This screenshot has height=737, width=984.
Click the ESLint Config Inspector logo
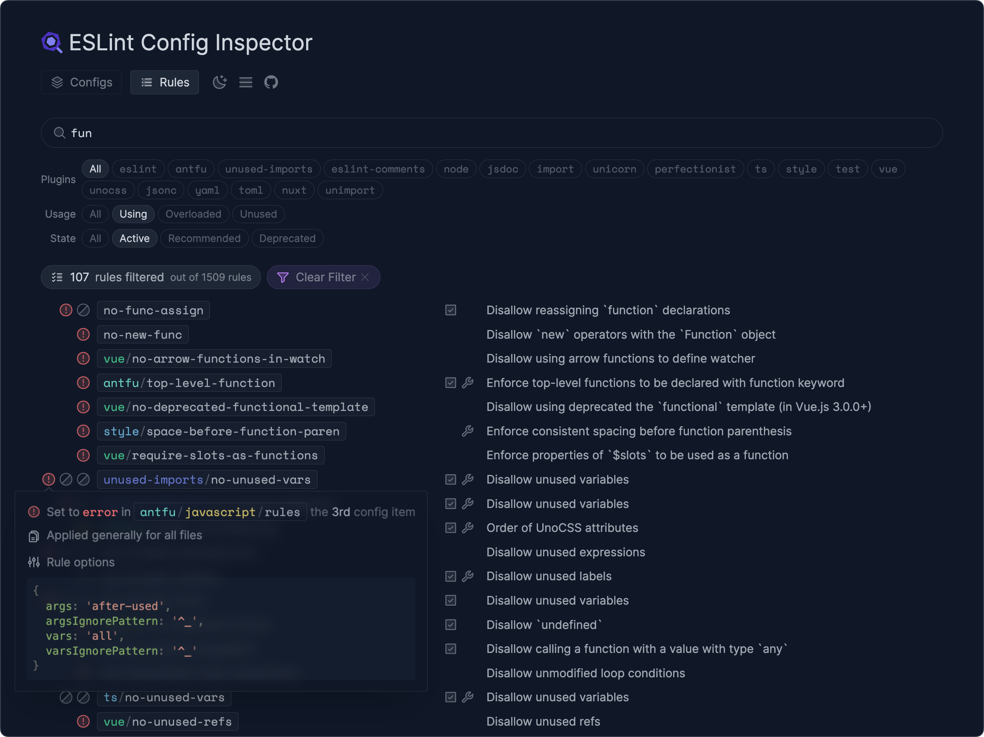(x=52, y=42)
